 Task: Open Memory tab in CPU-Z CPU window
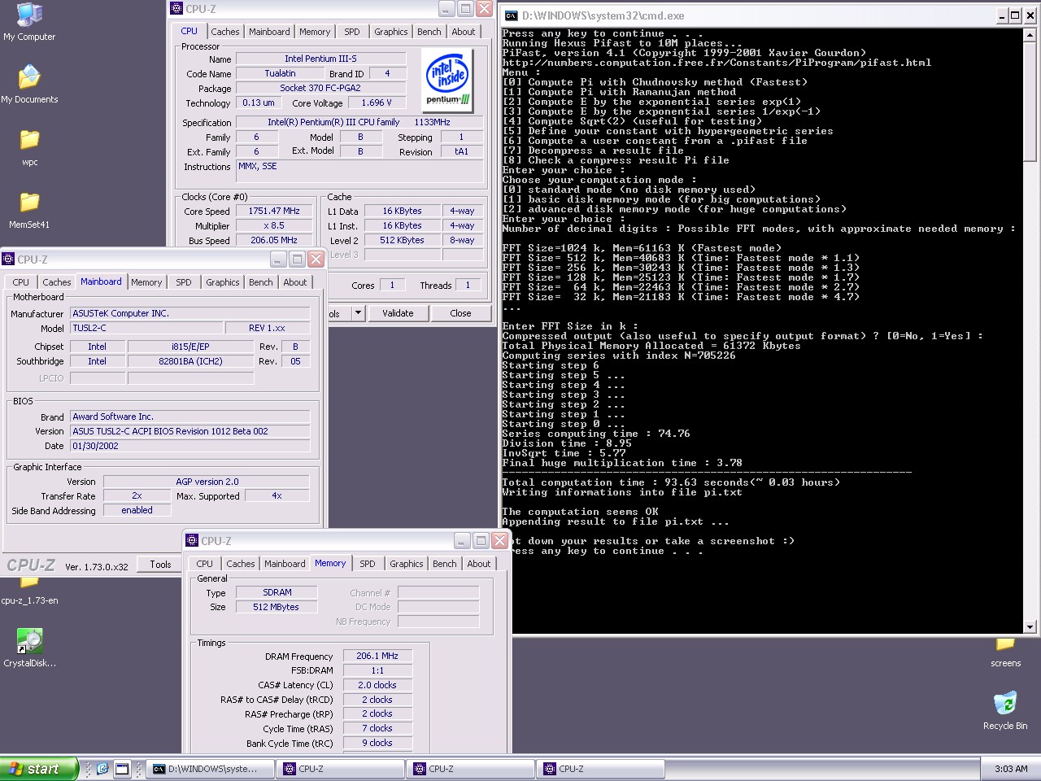tap(315, 32)
